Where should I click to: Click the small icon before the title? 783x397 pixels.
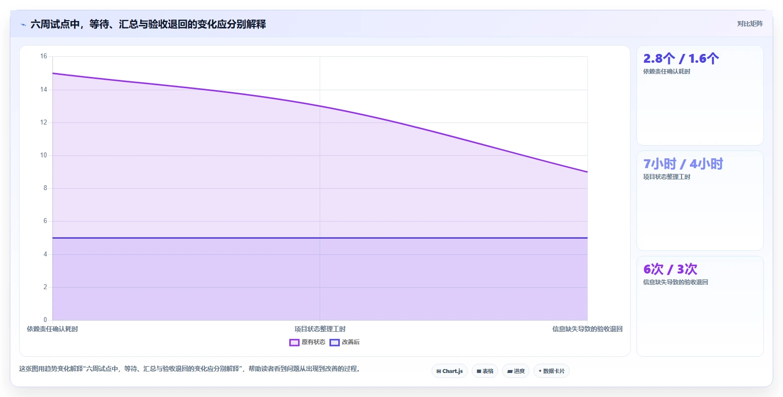click(x=23, y=25)
